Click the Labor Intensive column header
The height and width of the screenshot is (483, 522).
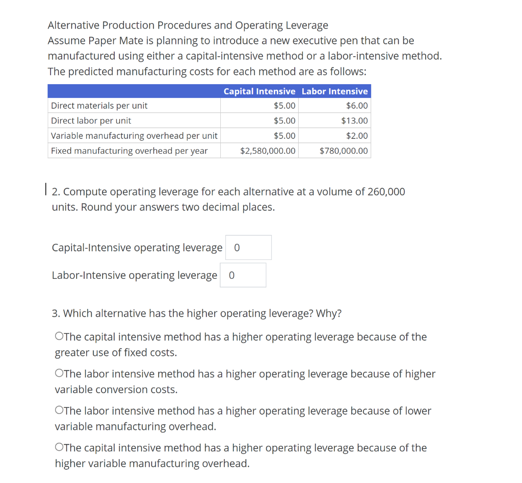[335, 91]
